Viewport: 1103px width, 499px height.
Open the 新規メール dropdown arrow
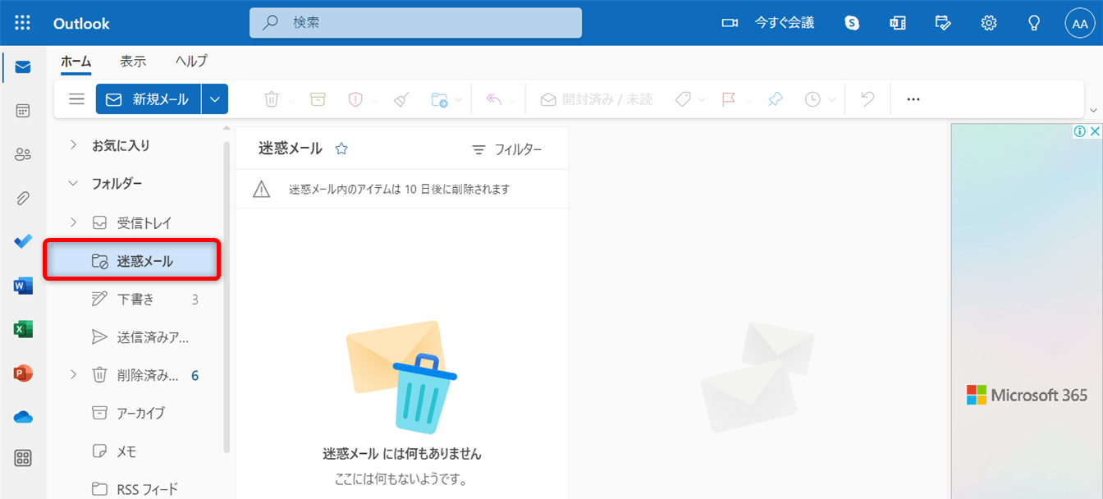215,98
